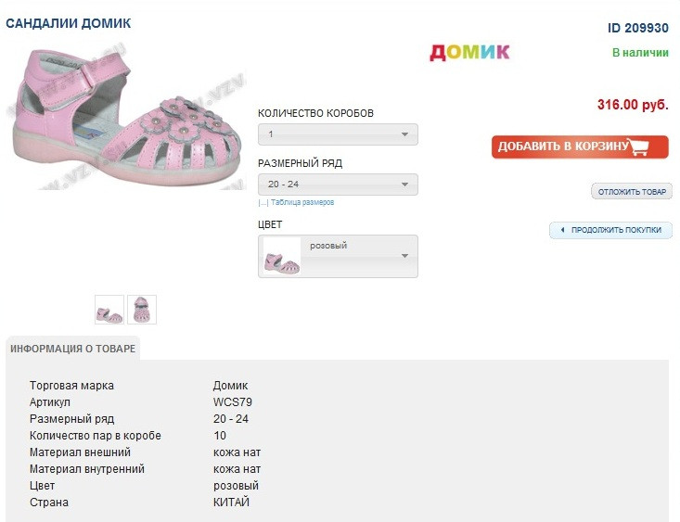Image resolution: width=680 pixels, height=522 pixels.
Task: Open the Таблица размеров link
Action: [x=302, y=202]
